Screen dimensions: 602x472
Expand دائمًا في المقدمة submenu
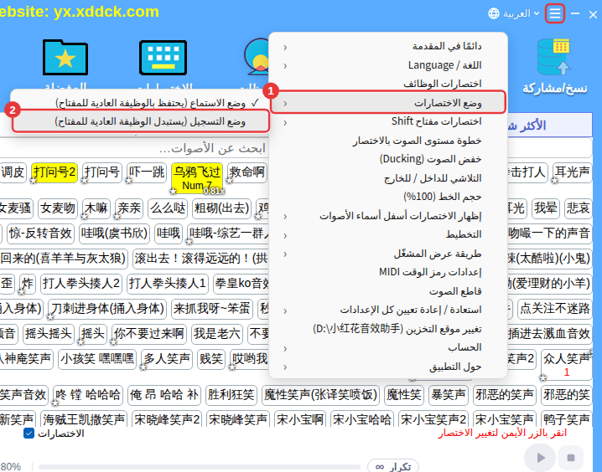(x=388, y=46)
